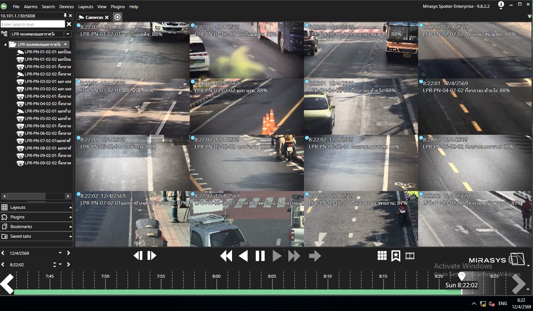The image size is (533, 311).
Task: Collapse the LPR folder tree node
Action: pos(5,44)
